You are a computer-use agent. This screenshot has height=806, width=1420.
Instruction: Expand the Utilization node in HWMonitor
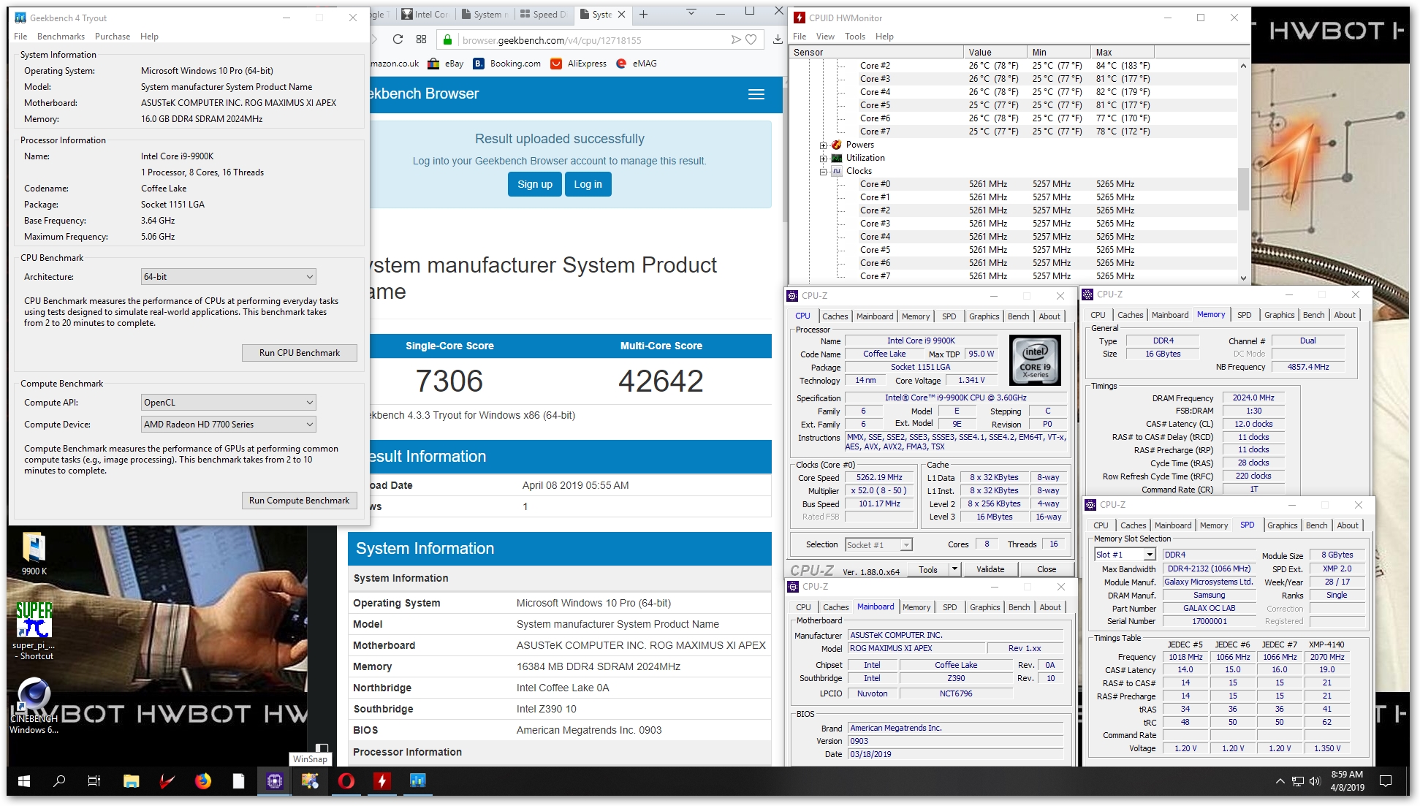(824, 158)
